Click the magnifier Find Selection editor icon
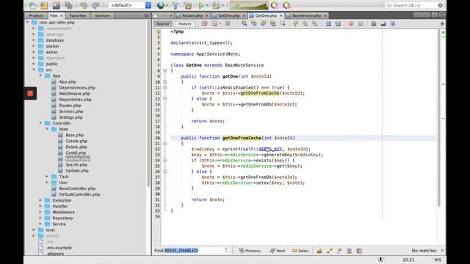The image size is (470, 264). click(x=245, y=23)
